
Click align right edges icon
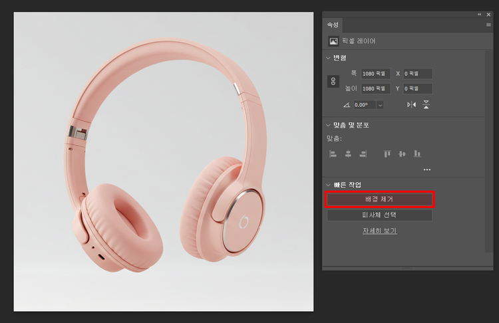point(363,154)
